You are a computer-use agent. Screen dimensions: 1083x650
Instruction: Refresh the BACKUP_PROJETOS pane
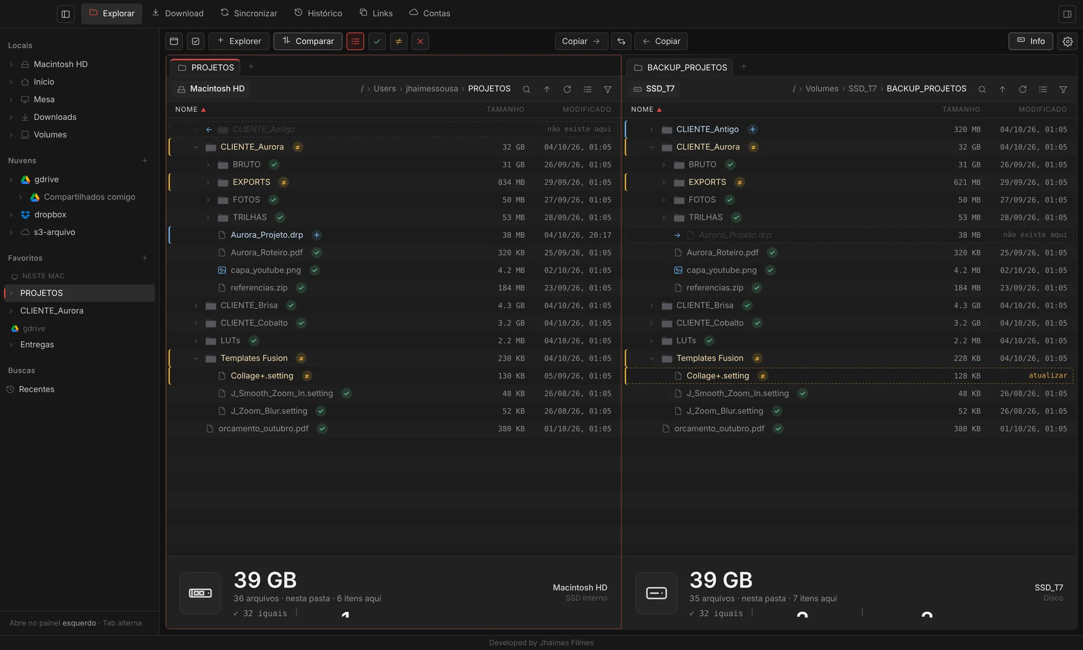(1023, 89)
